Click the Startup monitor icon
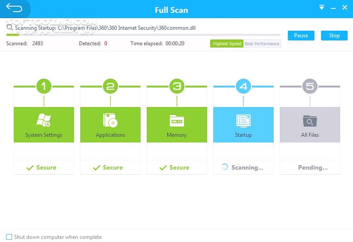This screenshot has height=242, width=353. (243, 121)
